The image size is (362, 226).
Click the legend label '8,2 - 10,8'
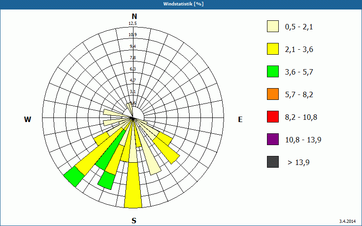301,118
